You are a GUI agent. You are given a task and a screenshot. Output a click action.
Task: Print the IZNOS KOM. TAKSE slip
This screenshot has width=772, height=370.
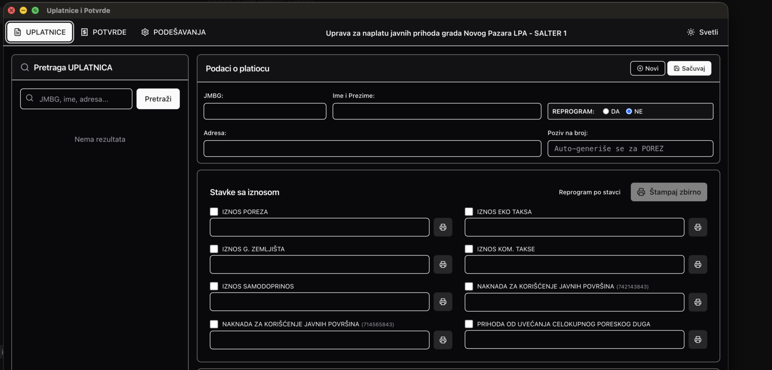(698, 264)
